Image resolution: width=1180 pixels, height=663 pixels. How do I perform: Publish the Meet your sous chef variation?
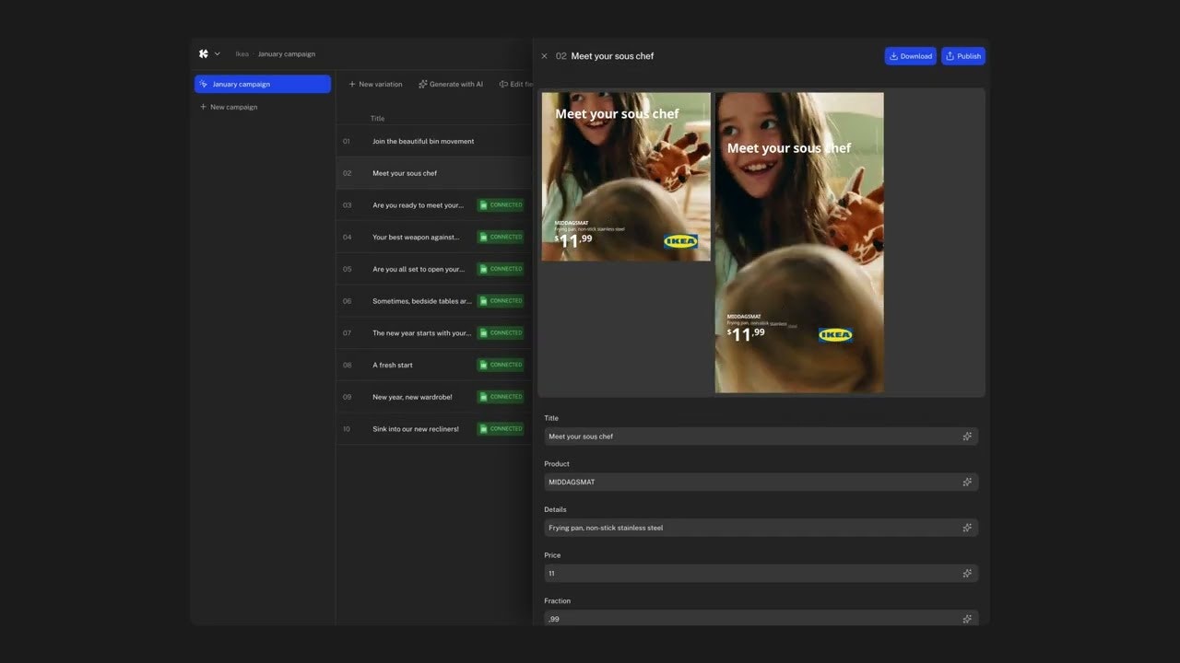pyautogui.click(x=963, y=56)
